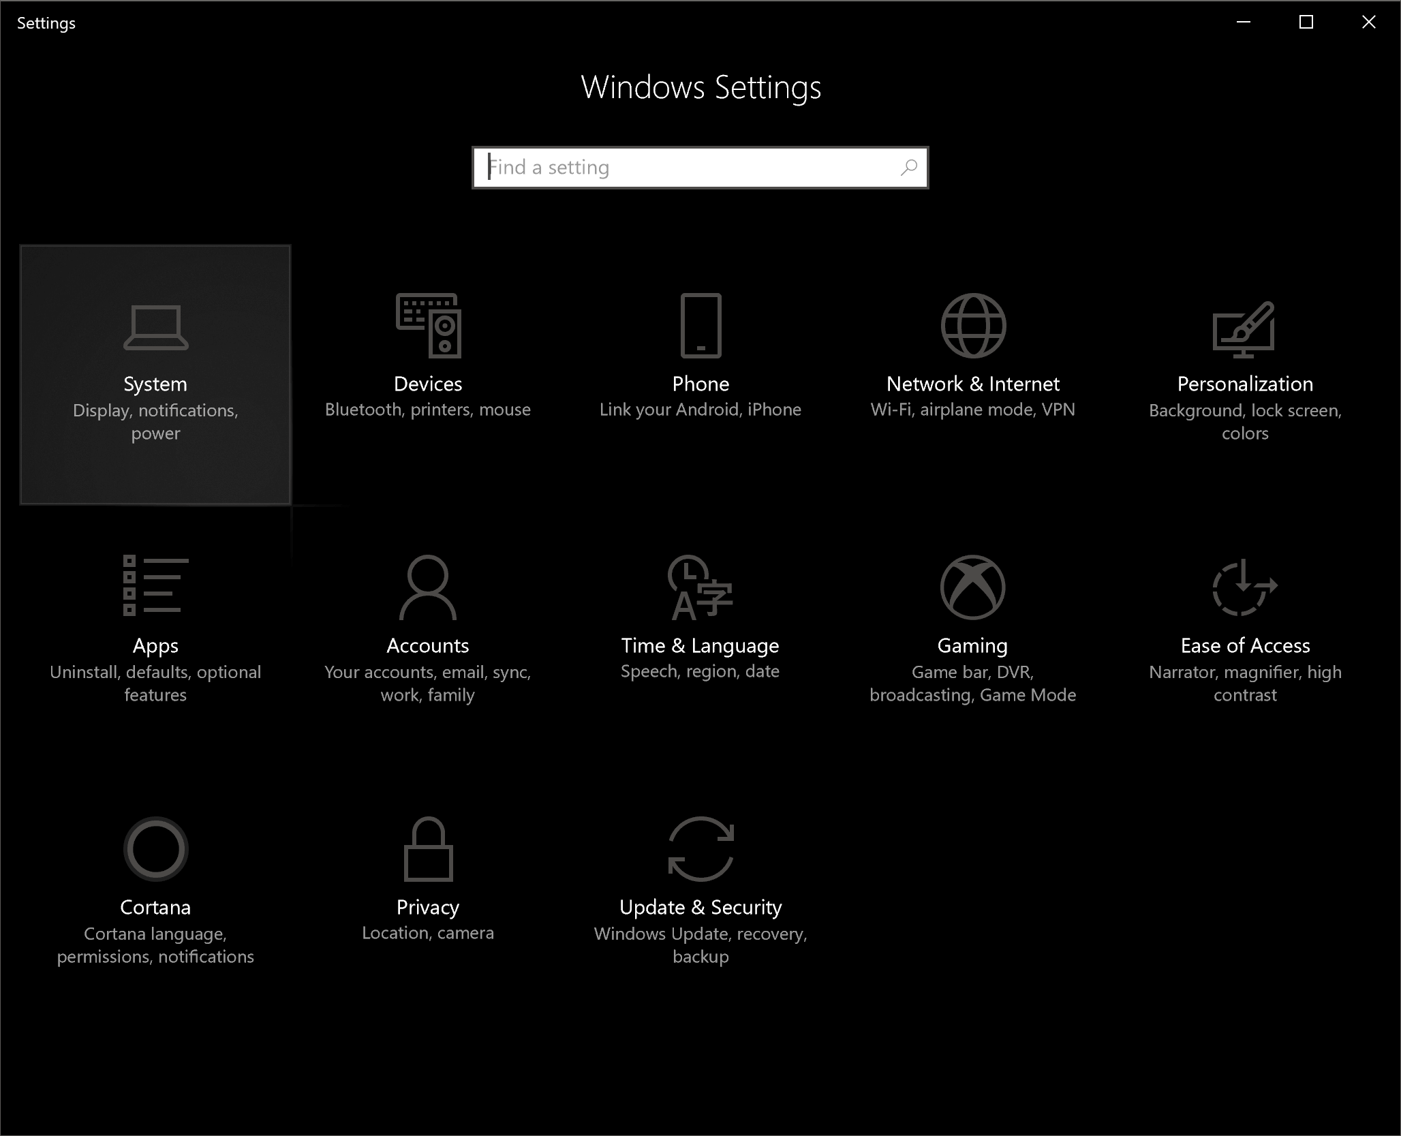This screenshot has width=1401, height=1136.
Task: Click 'Display, notifications, power' description
Action: click(x=155, y=422)
